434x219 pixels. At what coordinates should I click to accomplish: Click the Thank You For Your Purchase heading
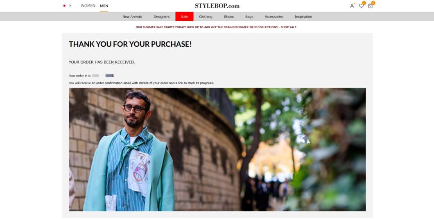tap(130, 44)
